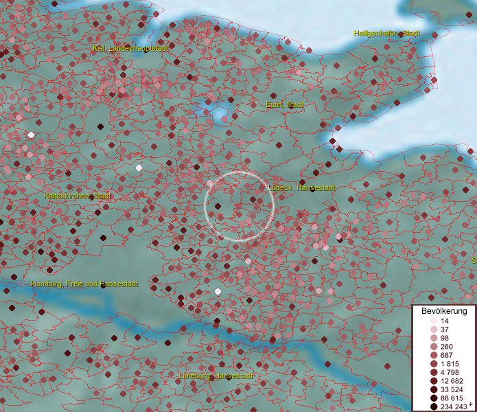Click the plus sign after 234 243
Screen dimensions: 477x412
[471, 404]
